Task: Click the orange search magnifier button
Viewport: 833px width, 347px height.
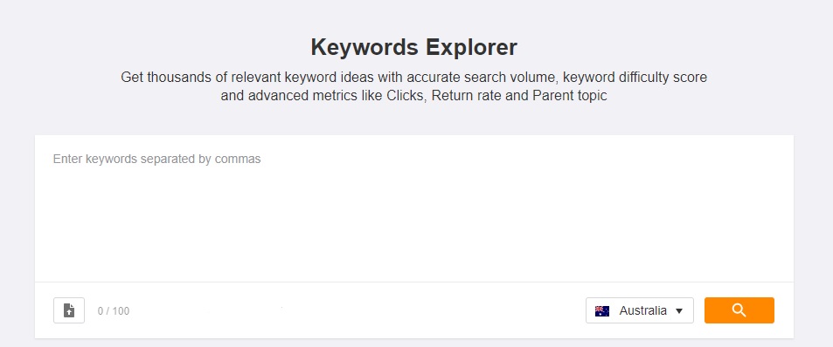Action: point(739,310)
